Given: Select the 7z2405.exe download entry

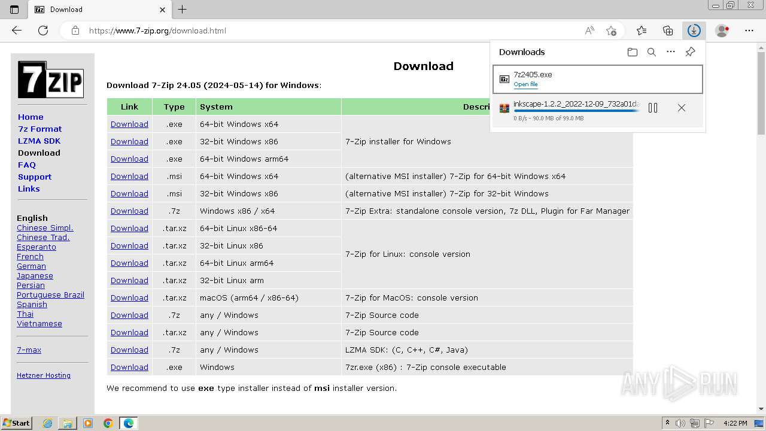Looking at the screenshot, I should [597, 79].
